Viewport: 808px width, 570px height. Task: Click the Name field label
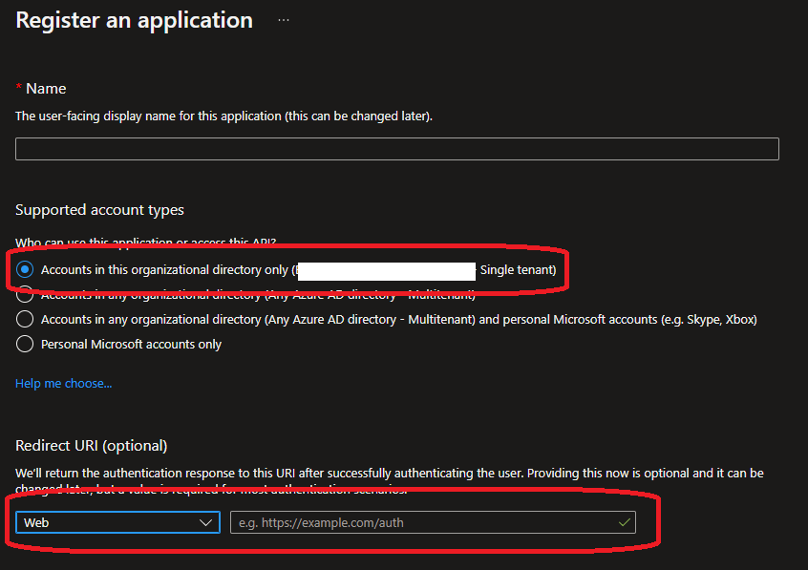pyautogui.click(x=46, y=88)
